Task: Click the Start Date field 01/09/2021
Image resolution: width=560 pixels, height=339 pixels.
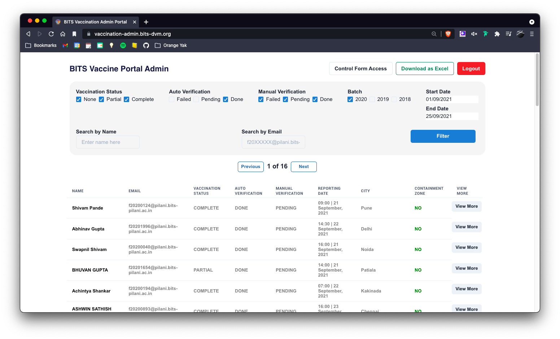Action: pyautogui.click(x=452, y=100)
